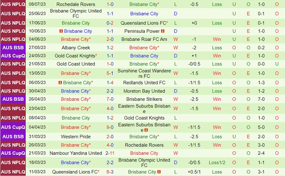
Task: Click red card icon on 06/05/23 Brisbane City
Action: (60, 83)
